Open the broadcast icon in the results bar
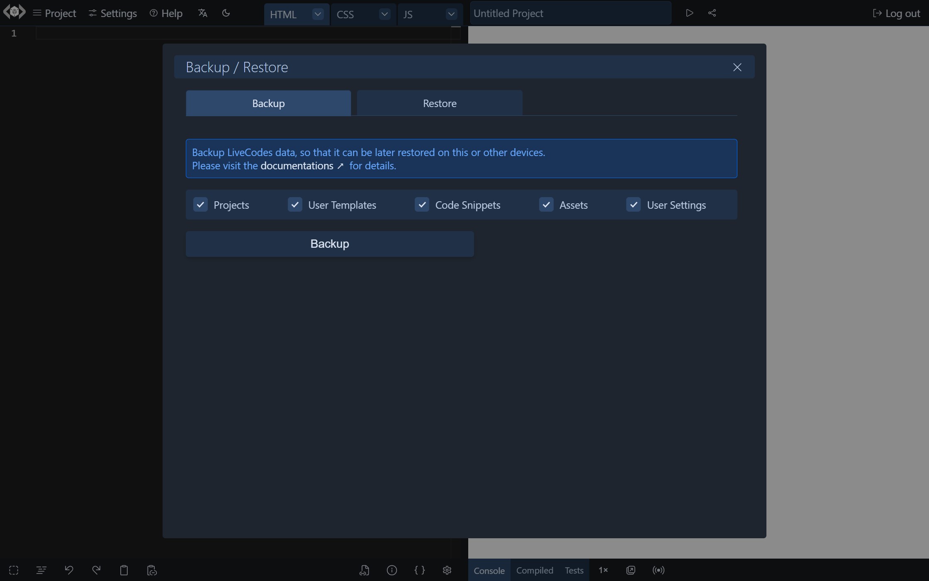The image size is (929, 581). click(658, 570)
